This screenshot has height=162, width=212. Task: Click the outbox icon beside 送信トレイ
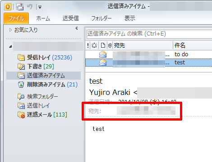tap(21, 106)
